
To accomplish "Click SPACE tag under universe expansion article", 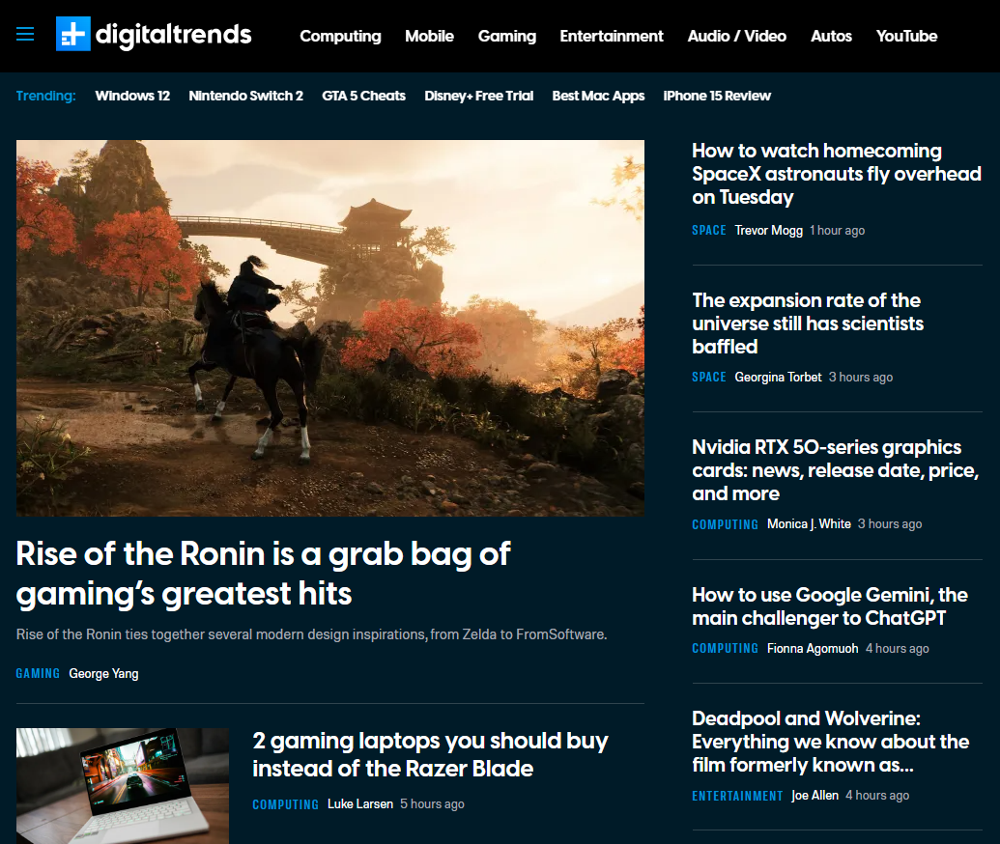I will (709, 377).
